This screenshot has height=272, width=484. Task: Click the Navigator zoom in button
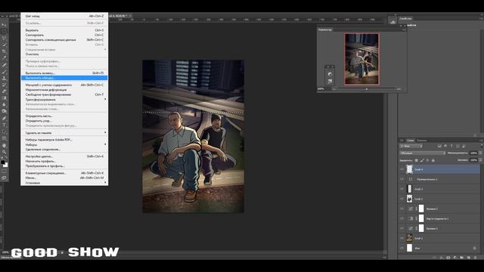399,89
